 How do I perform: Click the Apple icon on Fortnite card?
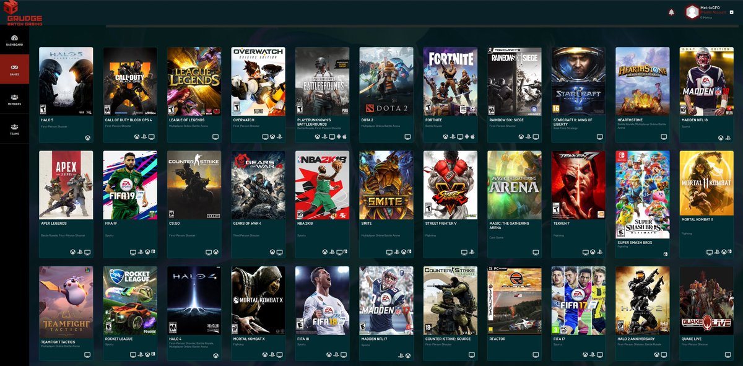473,136
